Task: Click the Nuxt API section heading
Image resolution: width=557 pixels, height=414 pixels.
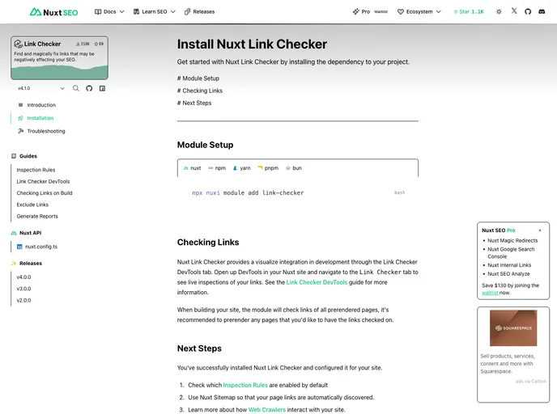Action: pos(30,233)
